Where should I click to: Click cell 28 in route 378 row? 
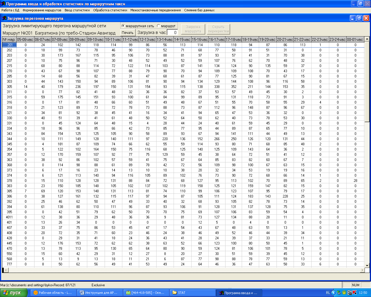pos(355,181)
